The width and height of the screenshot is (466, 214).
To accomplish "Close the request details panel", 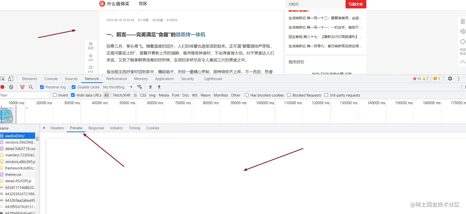I will pyautogui.click(x=44, y=128).
